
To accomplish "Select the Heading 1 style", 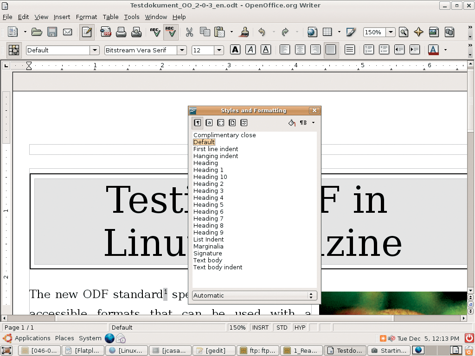I will point(208,170).
